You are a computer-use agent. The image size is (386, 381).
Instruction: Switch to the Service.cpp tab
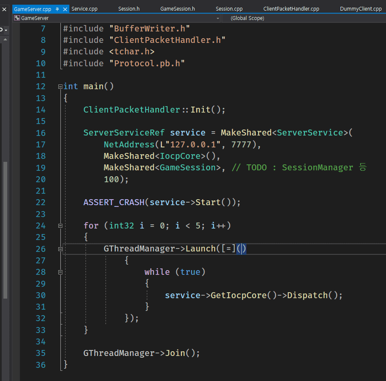(x=84, y=9)
